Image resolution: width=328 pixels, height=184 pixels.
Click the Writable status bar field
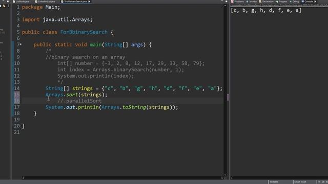click(280, 182)
